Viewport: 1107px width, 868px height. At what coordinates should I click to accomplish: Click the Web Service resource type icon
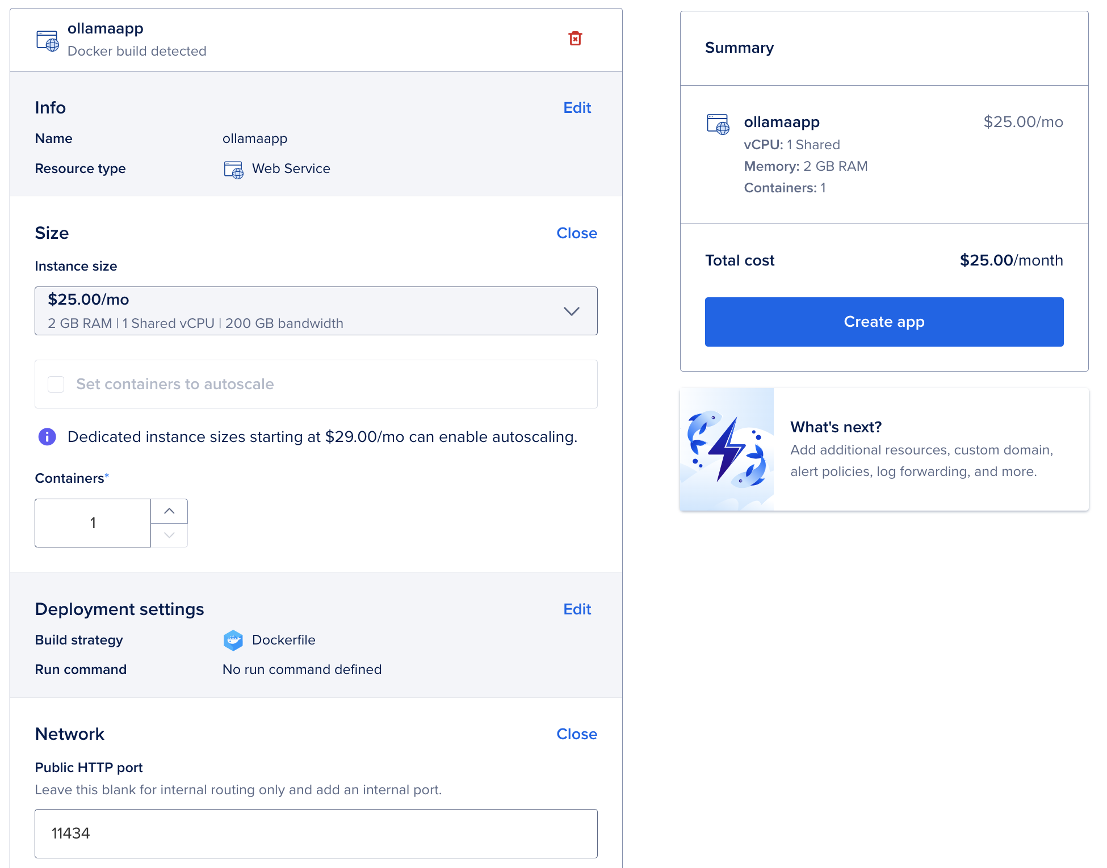coord(234,170)
